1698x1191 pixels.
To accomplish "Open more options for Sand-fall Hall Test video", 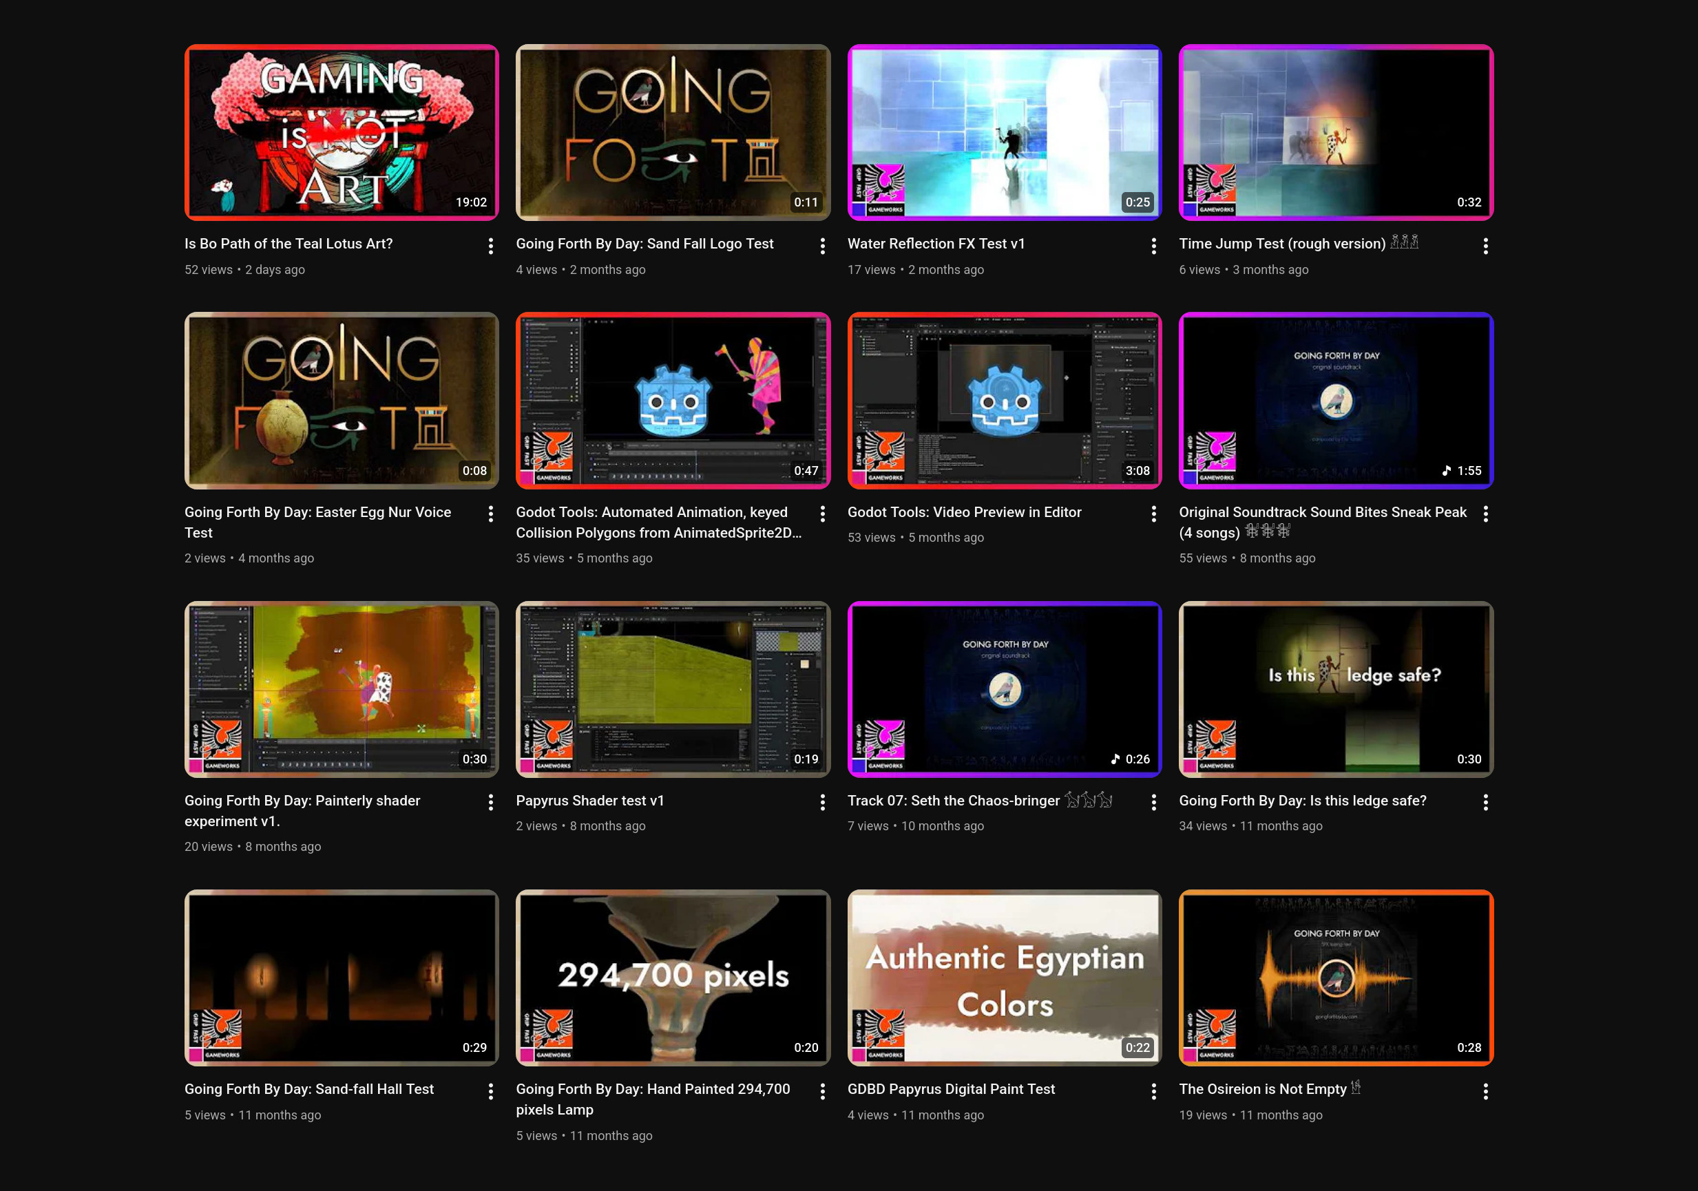I will point(490,1091).
